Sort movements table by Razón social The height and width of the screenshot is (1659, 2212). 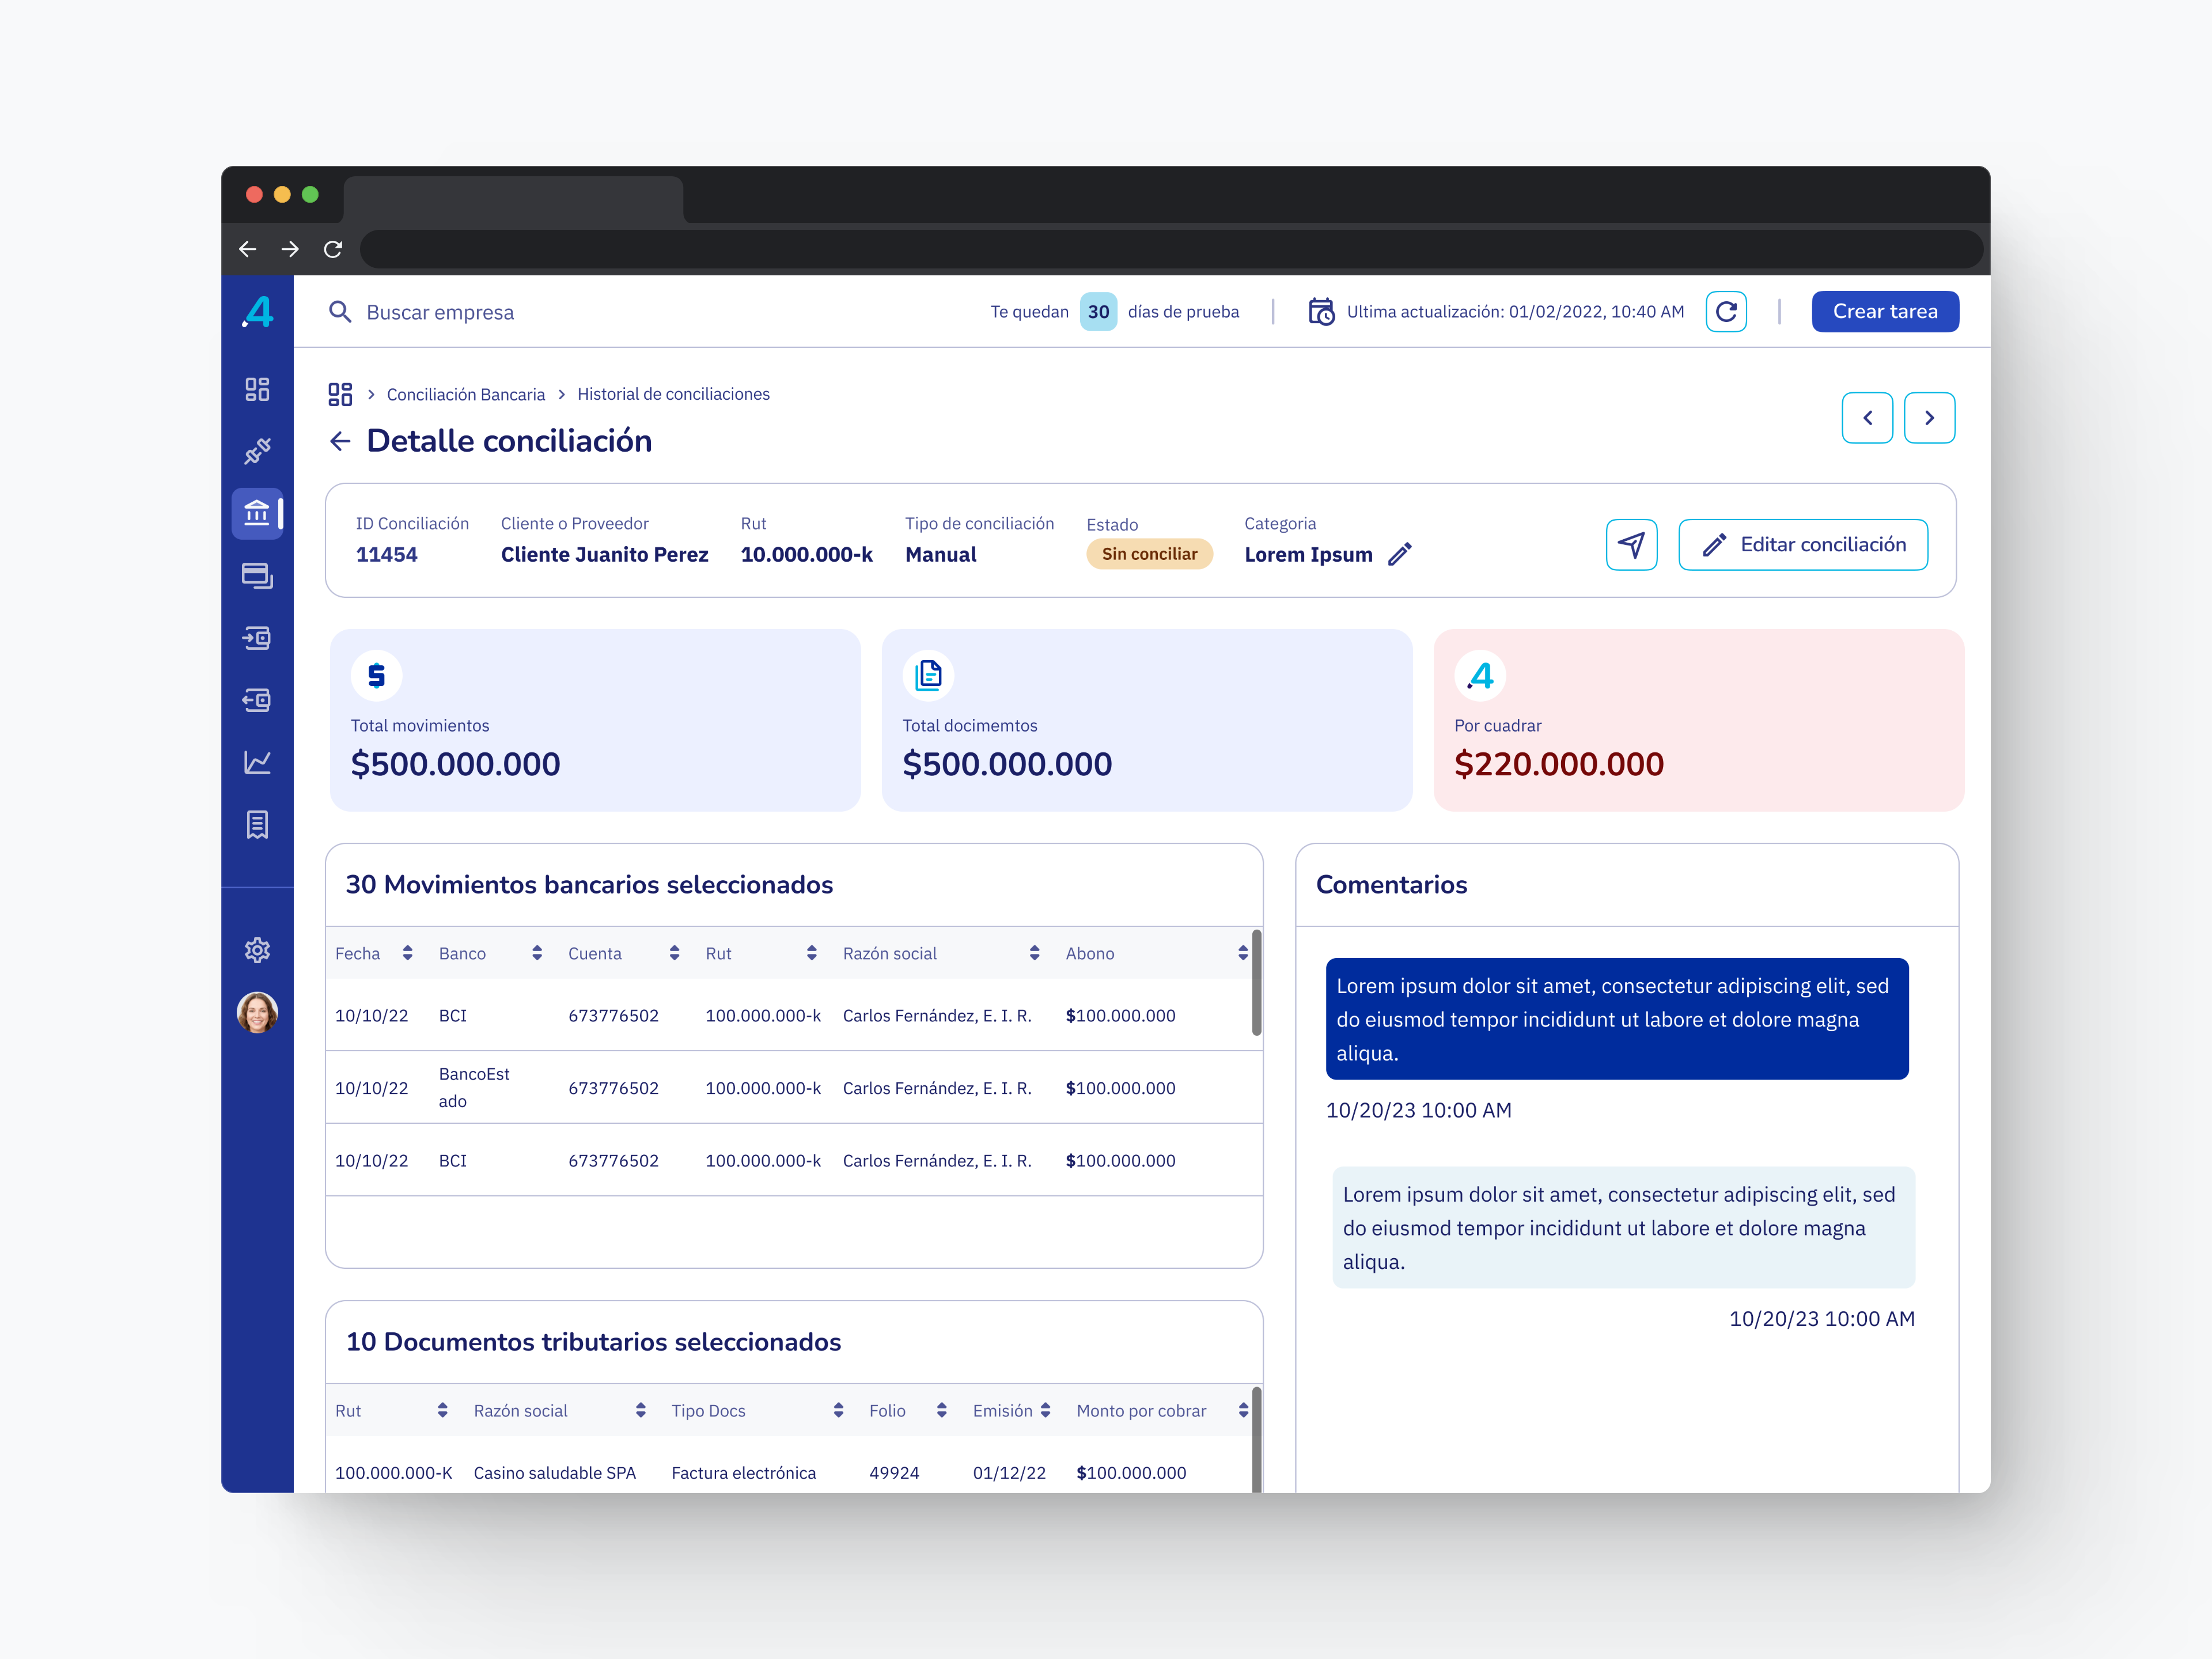(x=1034, y=953)
